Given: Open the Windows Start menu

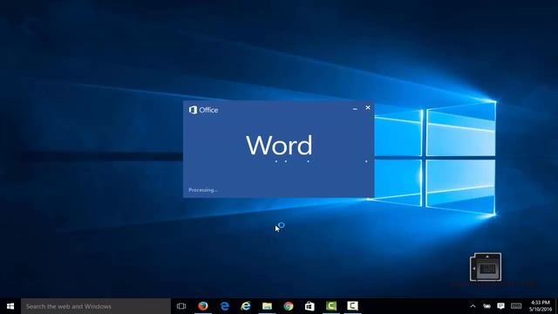Looking at the screenshot, I should click(10, 306).
